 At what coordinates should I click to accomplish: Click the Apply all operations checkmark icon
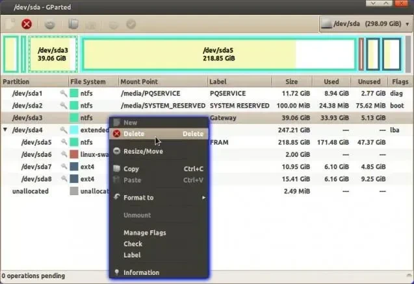tap(131, 24)
